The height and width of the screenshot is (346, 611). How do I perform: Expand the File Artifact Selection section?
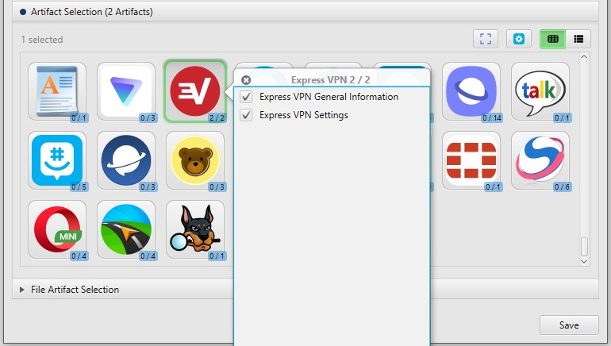[x=22, y=290]
